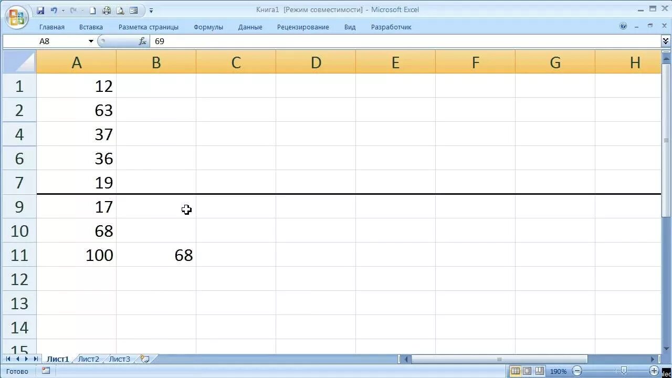Jump to last sheet navigation arrow

(x=35, y=359)
